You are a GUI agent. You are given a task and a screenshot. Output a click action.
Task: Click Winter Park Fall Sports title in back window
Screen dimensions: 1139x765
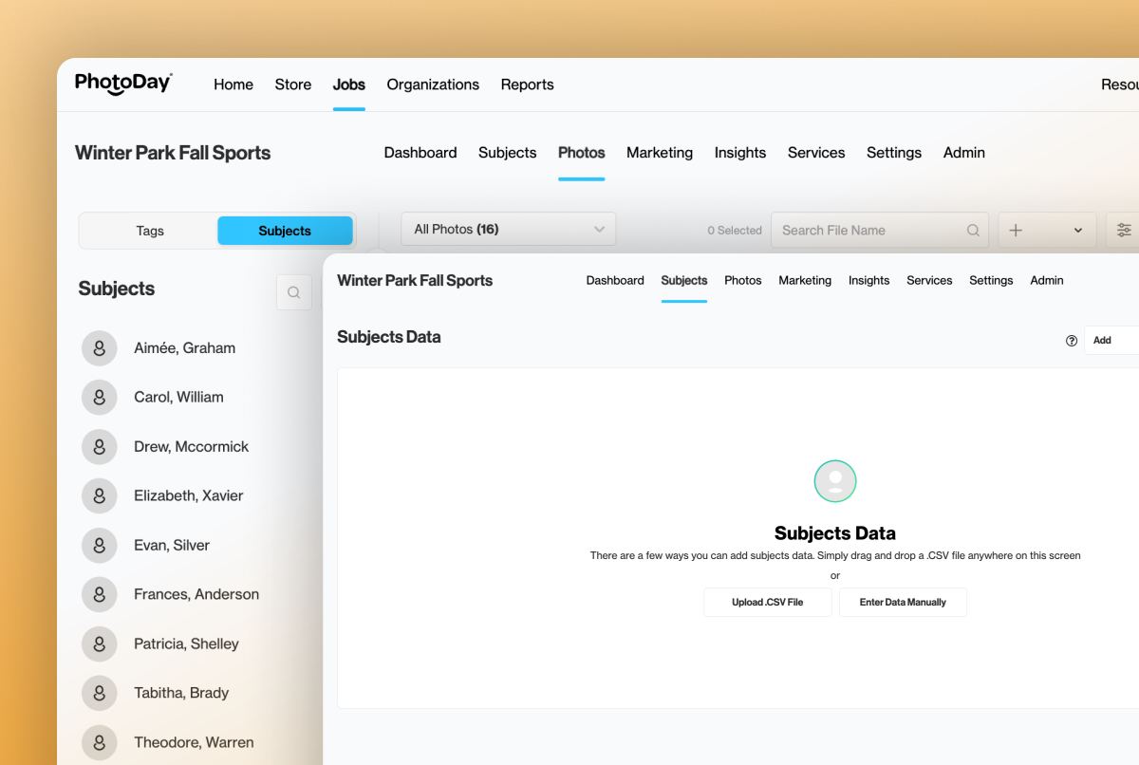pyautogui.click(x=173, y=153)
